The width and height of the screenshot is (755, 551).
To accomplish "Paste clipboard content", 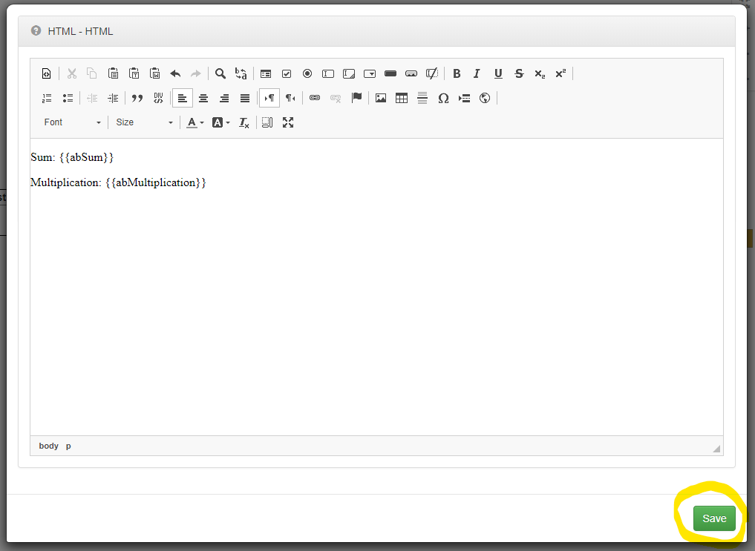I will (113, 73).
